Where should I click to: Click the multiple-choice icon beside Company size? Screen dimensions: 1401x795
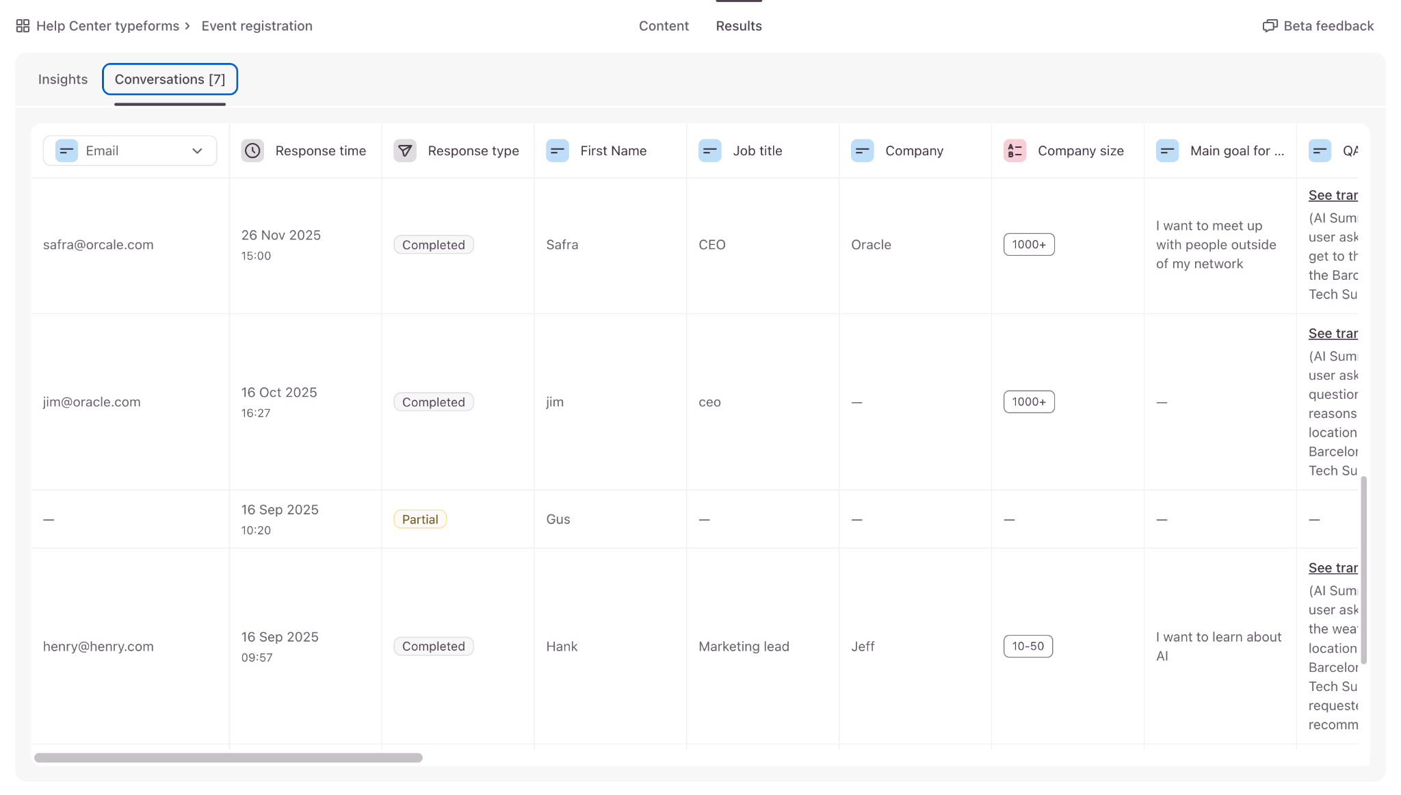1014,151
